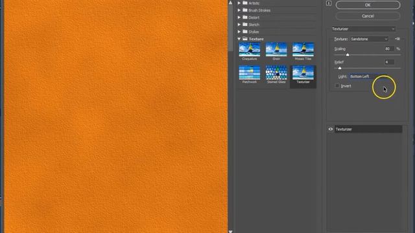Expand the Sketch filter folder

coord(239,25)
